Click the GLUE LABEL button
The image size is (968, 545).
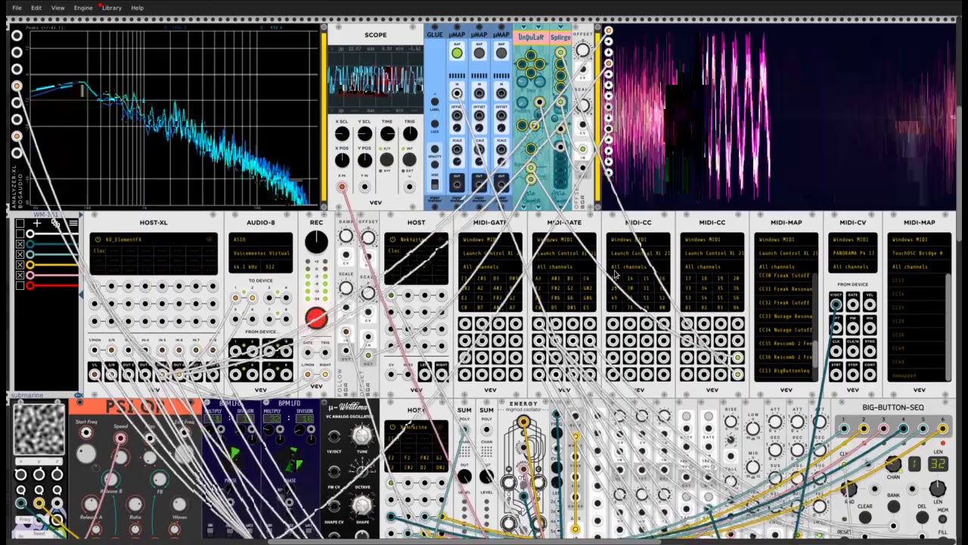(x=434, y=101)
